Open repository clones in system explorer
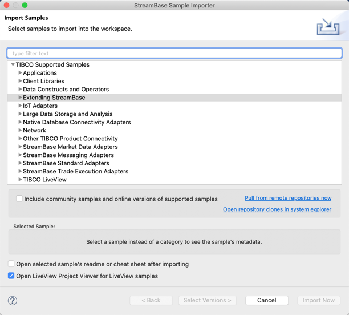349x315 pixels. [277, 209]
